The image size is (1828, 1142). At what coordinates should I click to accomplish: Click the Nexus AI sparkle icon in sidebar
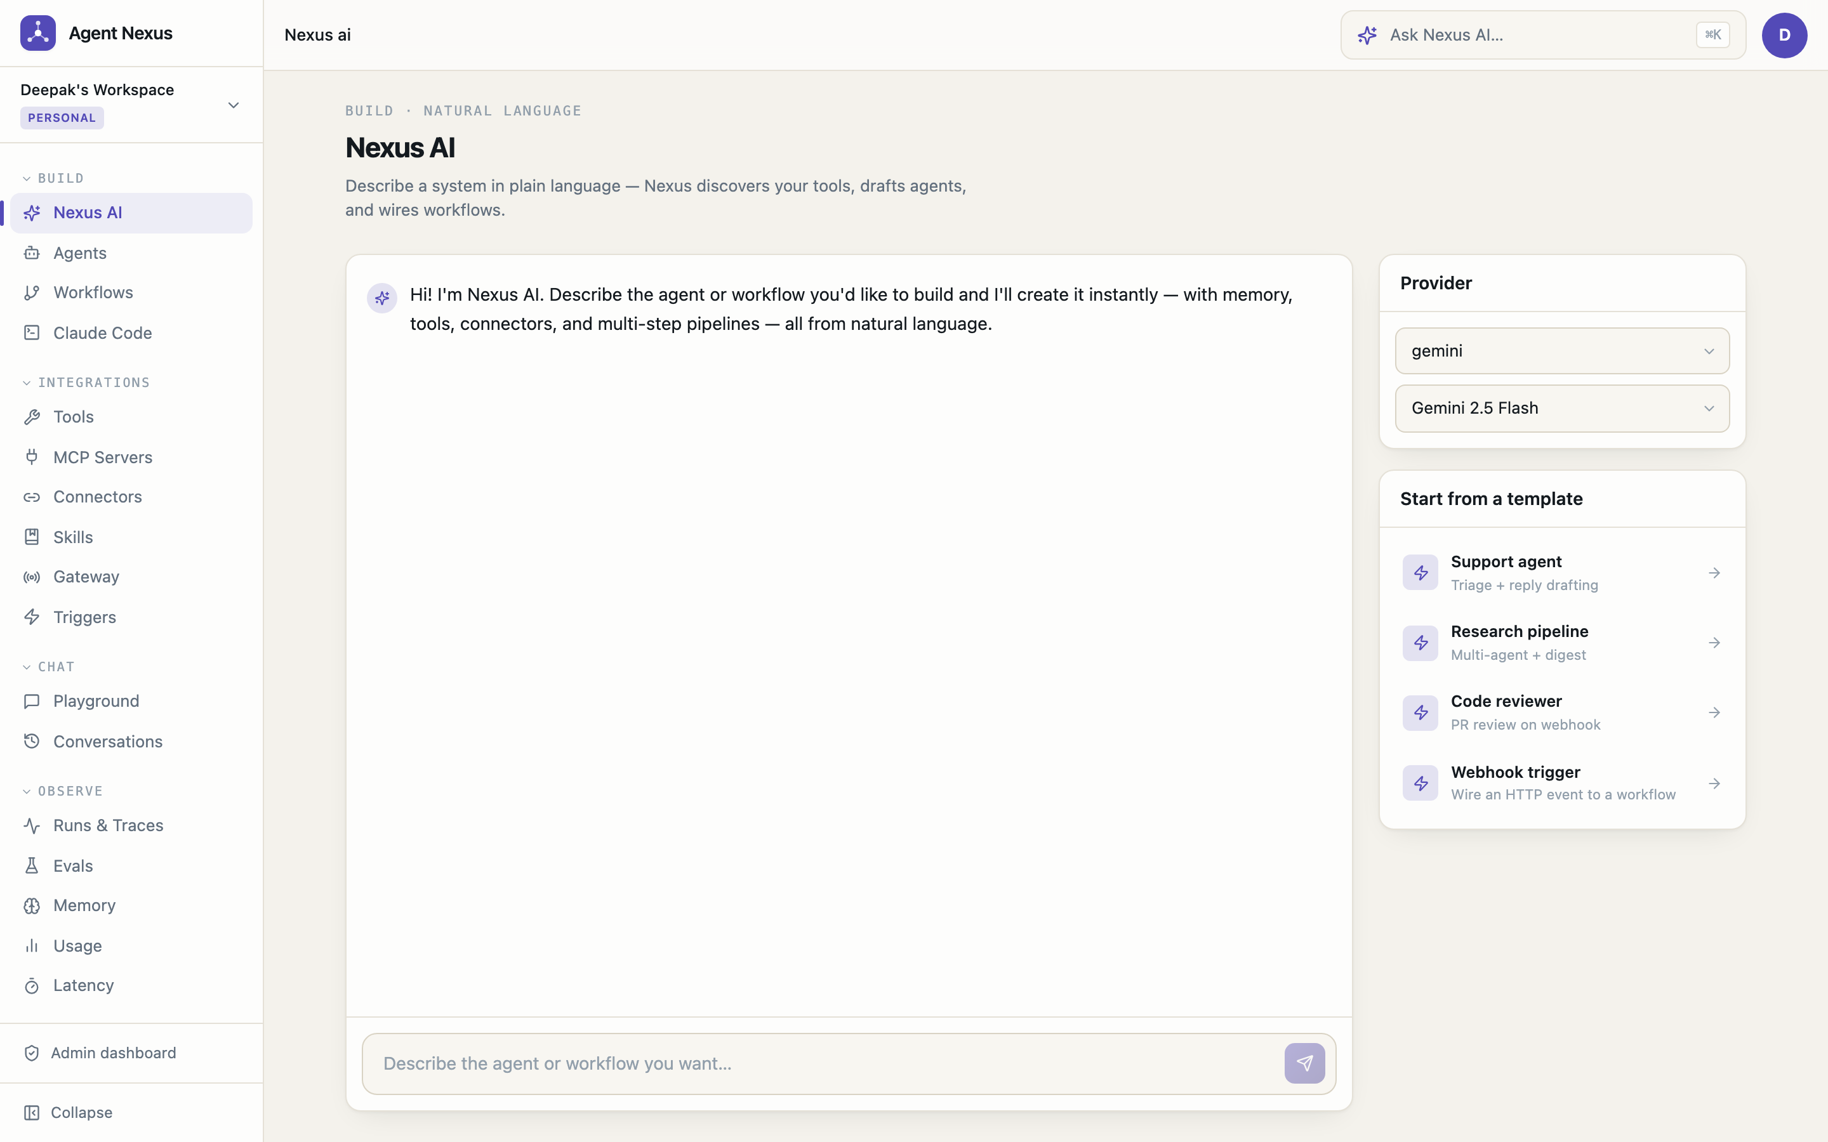(x=32, y=213)
